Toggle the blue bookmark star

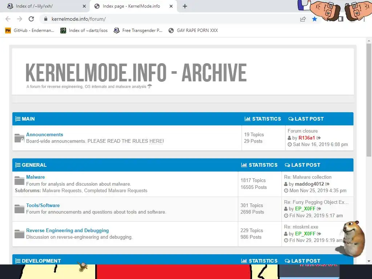[x=315, y=19]
